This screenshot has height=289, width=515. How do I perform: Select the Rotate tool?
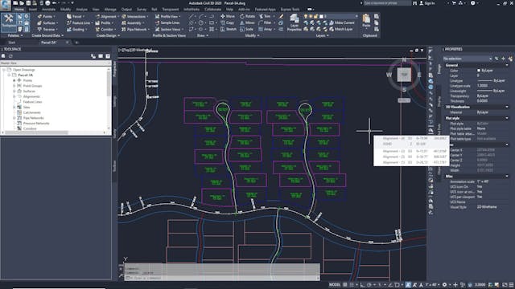pos(247,16)
